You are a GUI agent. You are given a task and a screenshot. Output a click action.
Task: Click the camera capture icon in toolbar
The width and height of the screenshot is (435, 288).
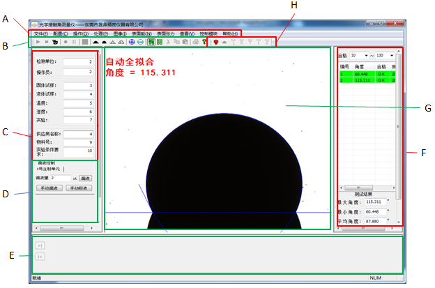point(54,42)
